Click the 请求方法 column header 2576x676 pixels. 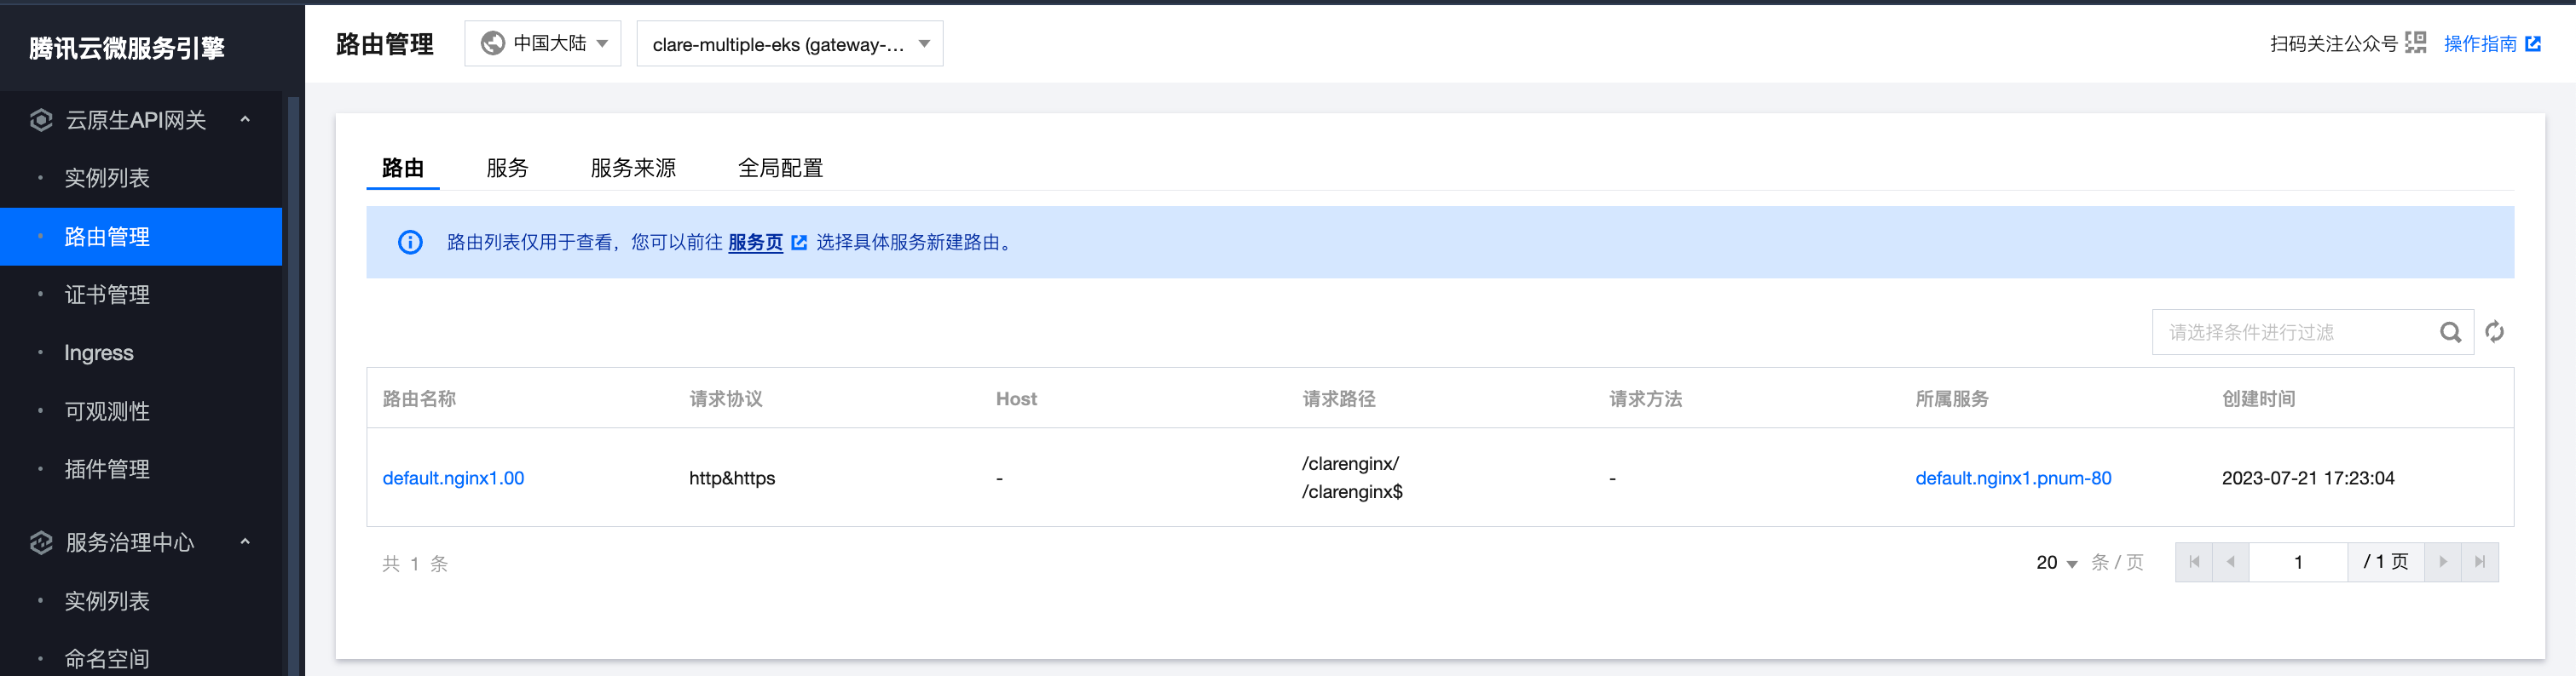click(x=1646, y=398)
